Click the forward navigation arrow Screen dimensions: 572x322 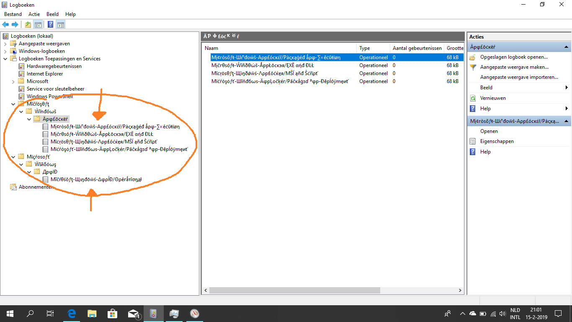click(15, 24)
